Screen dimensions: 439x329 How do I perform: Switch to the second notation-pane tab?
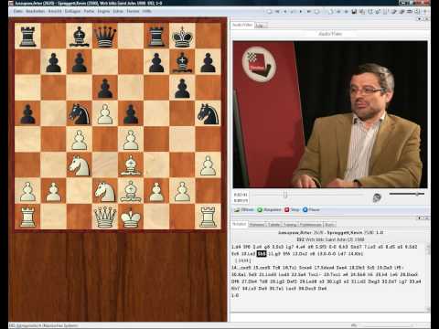[256, 225]
